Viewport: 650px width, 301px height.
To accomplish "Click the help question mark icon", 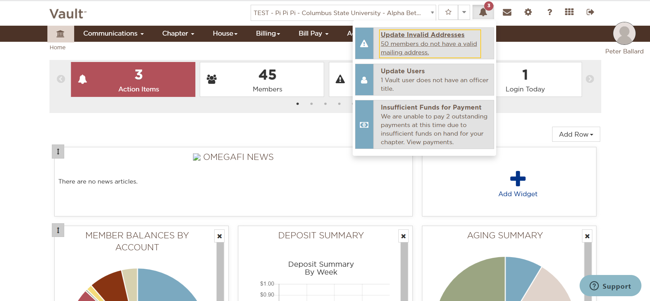I will tap(549, 12).
